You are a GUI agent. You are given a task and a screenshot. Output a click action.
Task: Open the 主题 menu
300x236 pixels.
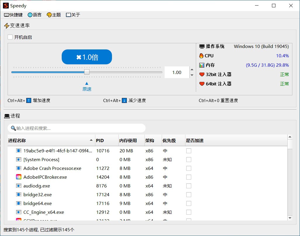click(54, 15)
